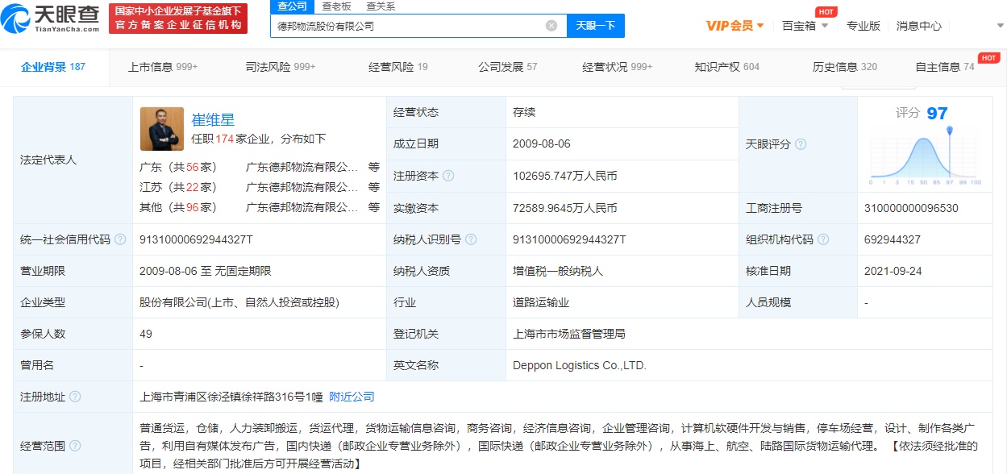Click the industry value 道路运输业
Screen dimensions: 1007x474
click(541, 302)
